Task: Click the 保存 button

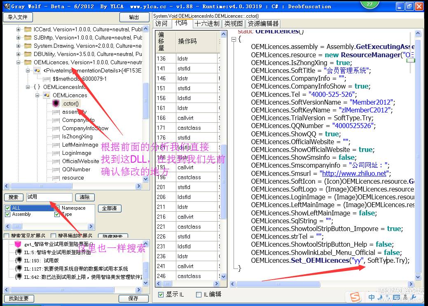Action: pos(133,298)
